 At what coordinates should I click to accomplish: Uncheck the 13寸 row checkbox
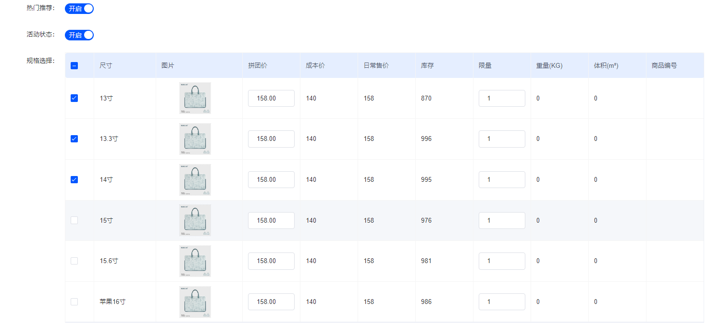(74, 98)
